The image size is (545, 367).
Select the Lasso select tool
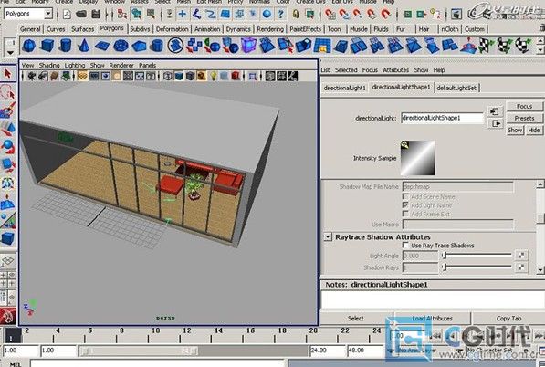[x=7, y=92]
